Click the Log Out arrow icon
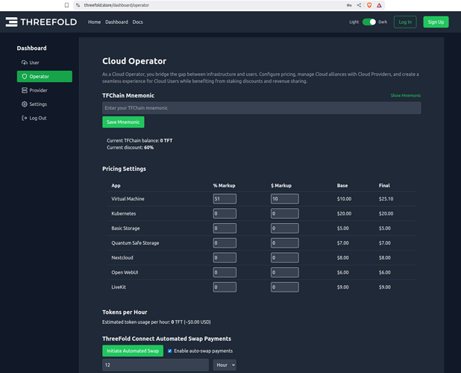The image size is (461, 373). point(24,118)
